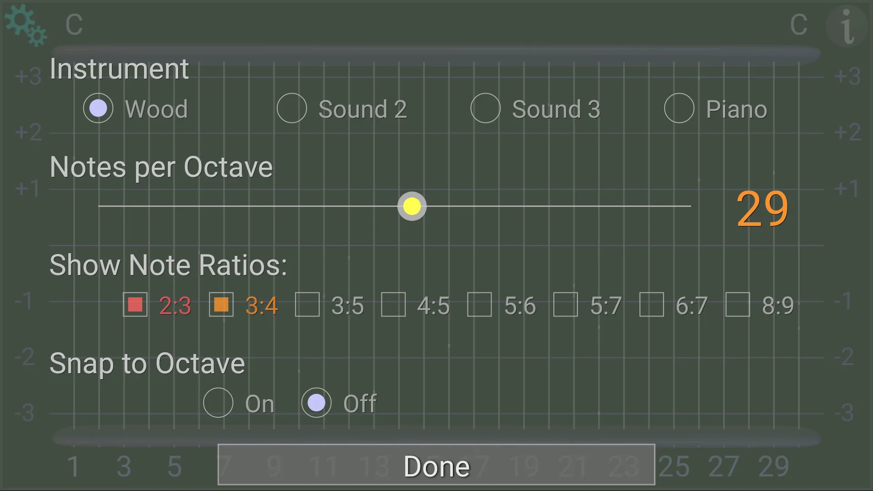Select the 3:4 note ratio checkbox

pos(221,305)
